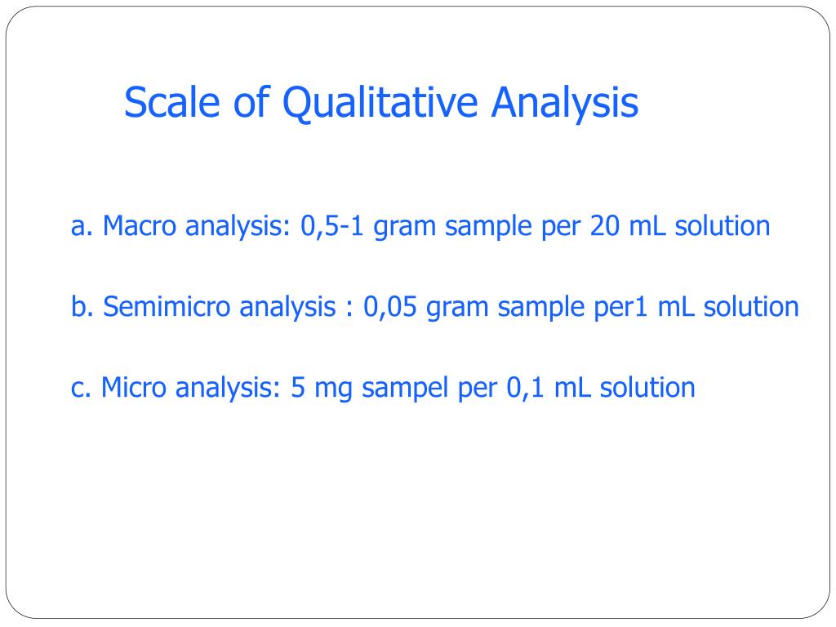Select the word Qualitative in the title
The image size is (836, 627).
tap(380, 104)
